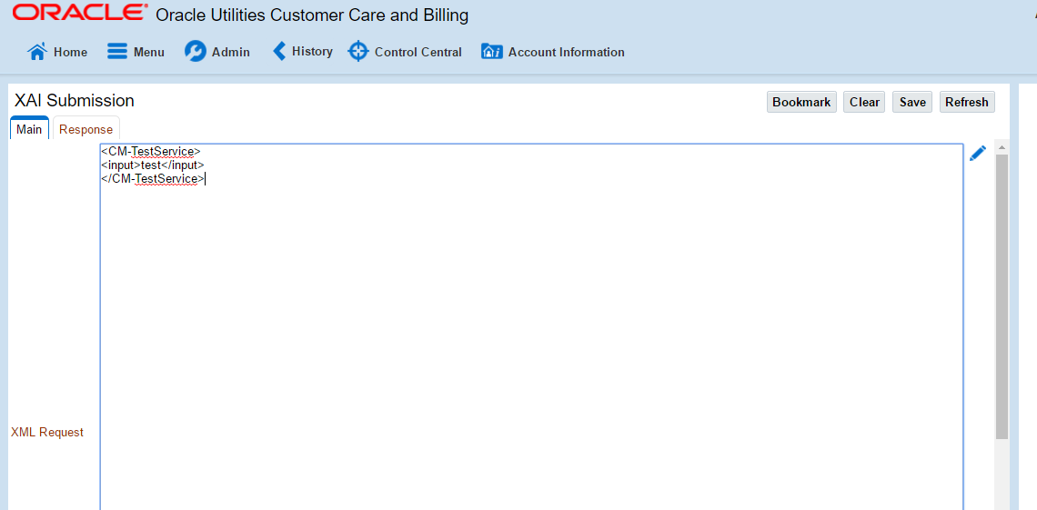Click the XAI Submission page title
The width and height of the screenshot is (1037, 510).
coord(74,100)
